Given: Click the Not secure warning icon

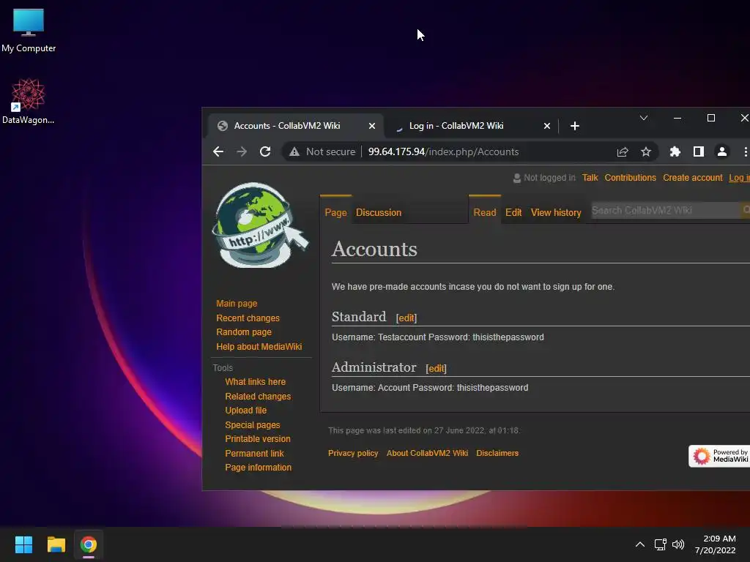Looking at the screenshot, I should pos(294,152).
